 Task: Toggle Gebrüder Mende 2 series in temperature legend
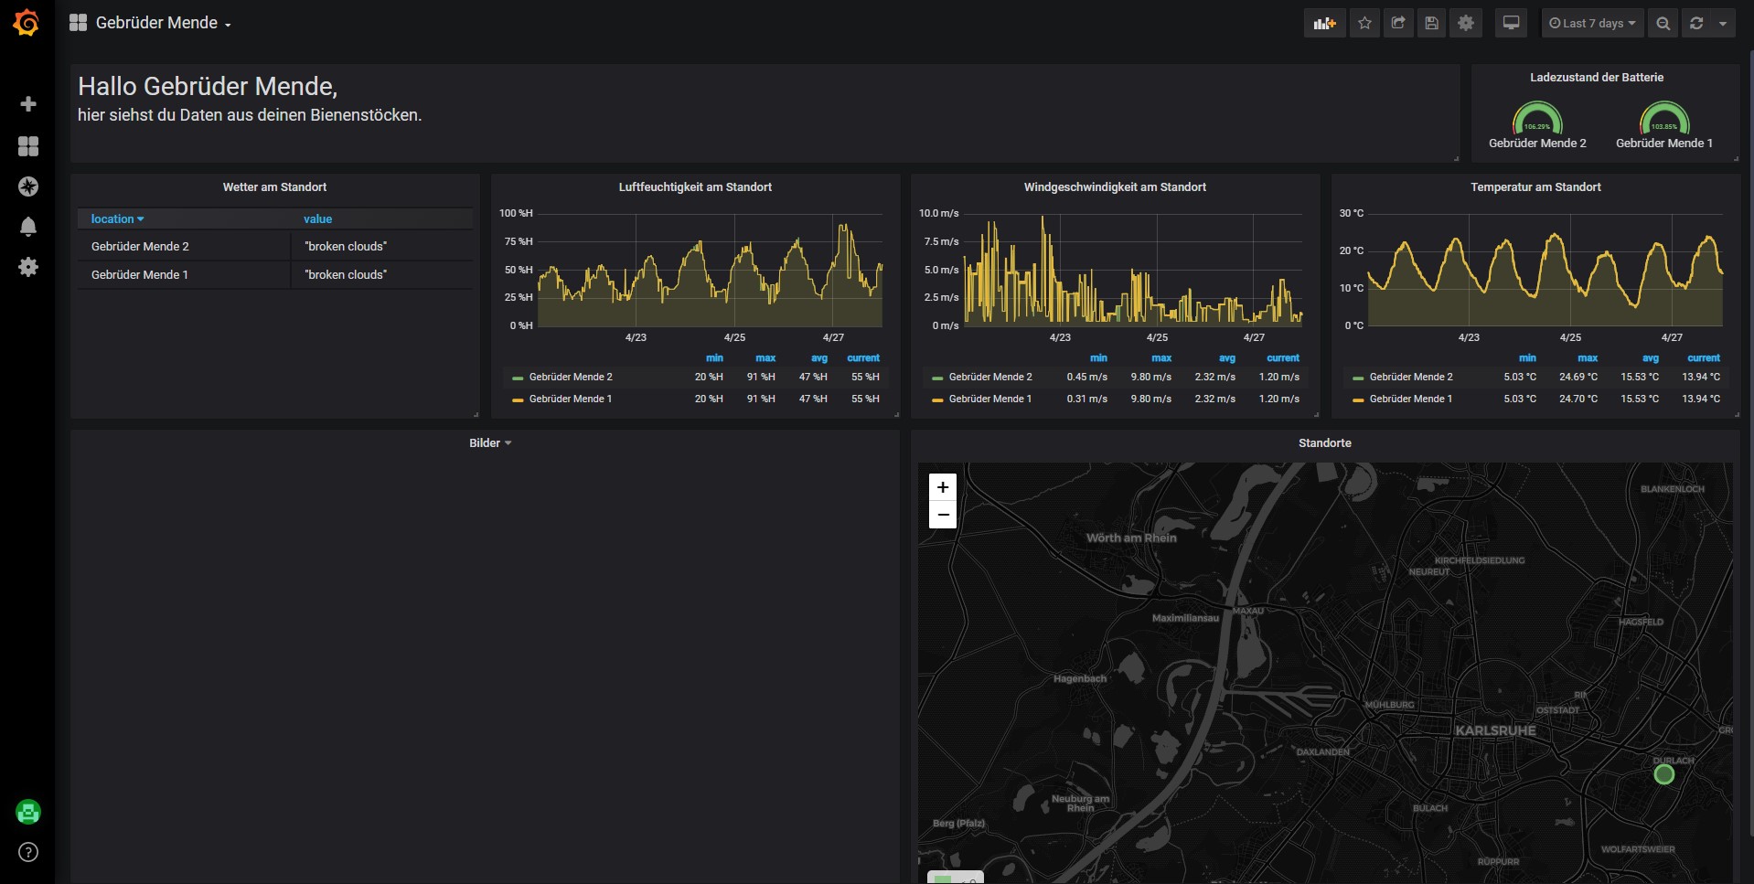tap(1411, 377)
